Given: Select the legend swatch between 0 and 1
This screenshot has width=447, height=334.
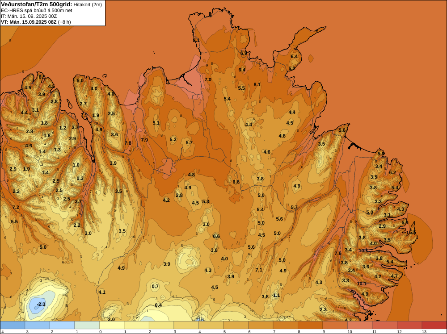Looking at the screenshot, I should 112,325.
